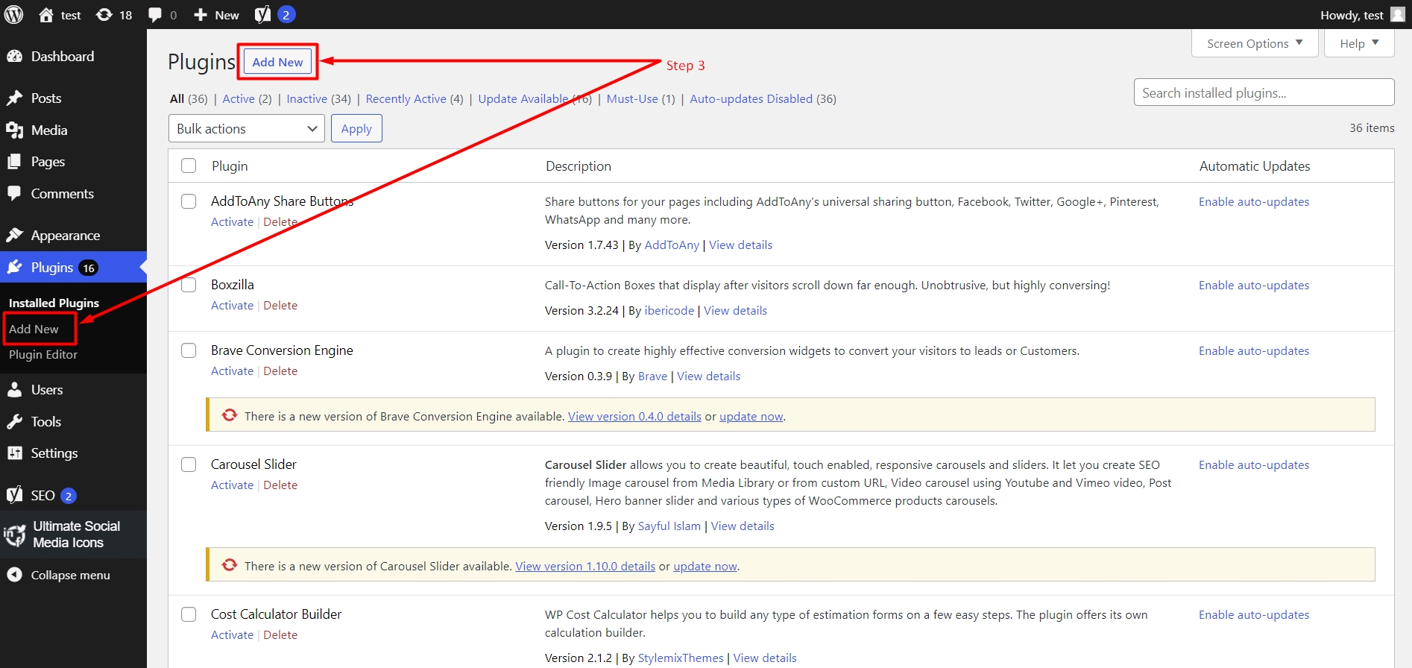
Task: Open the user avatar next to Howdy, test
Action: pyautogui.click(x=1398, y=15)
